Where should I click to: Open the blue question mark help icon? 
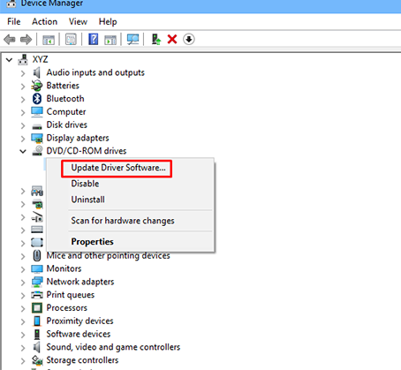click(x=94, y=39)
